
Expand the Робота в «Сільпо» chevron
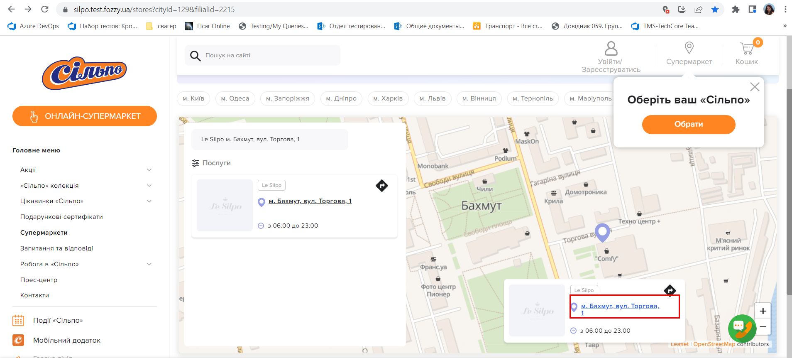click(x=149, y=264)
